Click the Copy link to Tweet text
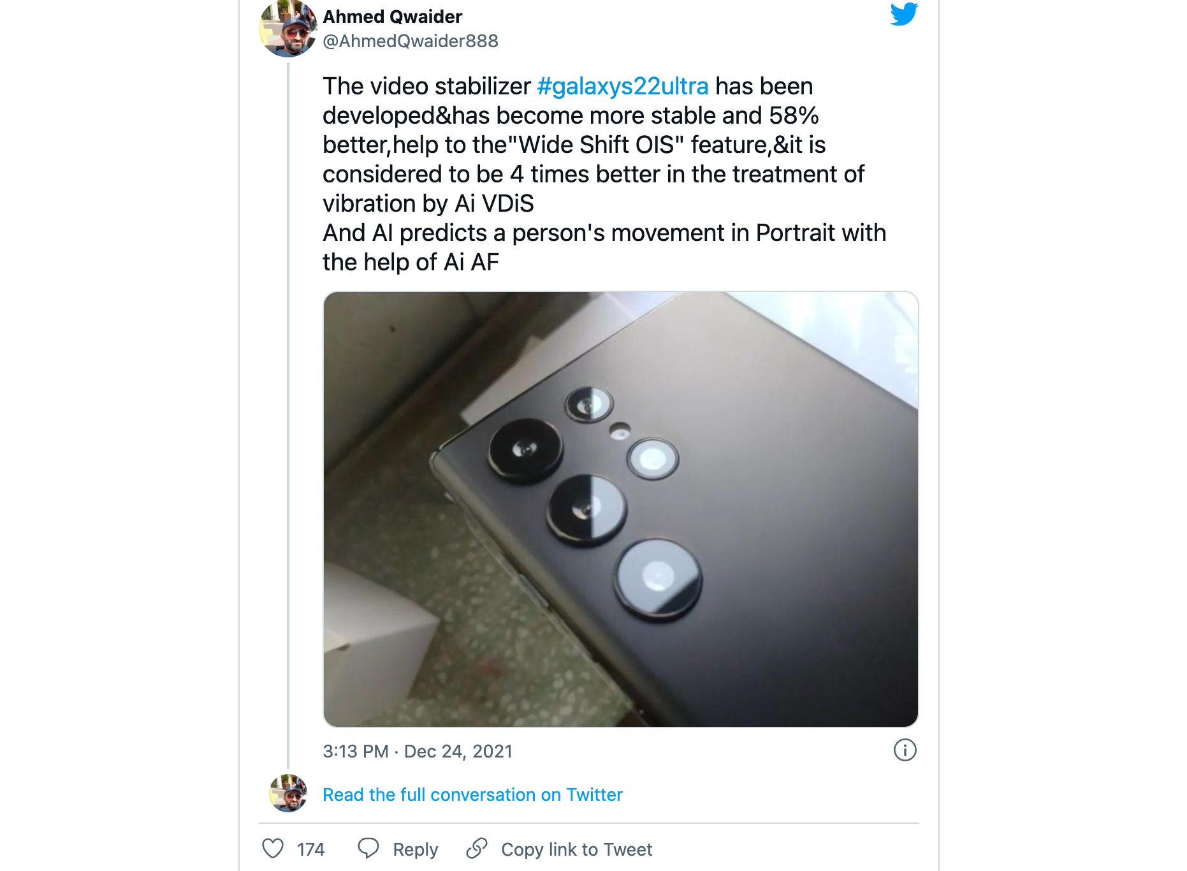The image size is (1187, 871). 576,849
